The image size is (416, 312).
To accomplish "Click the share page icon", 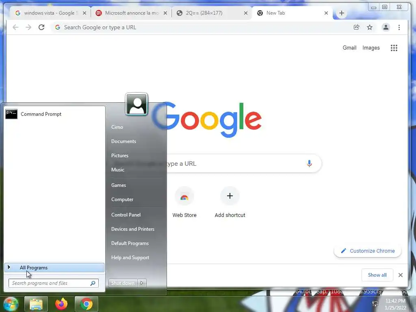I will coord(357,27).
